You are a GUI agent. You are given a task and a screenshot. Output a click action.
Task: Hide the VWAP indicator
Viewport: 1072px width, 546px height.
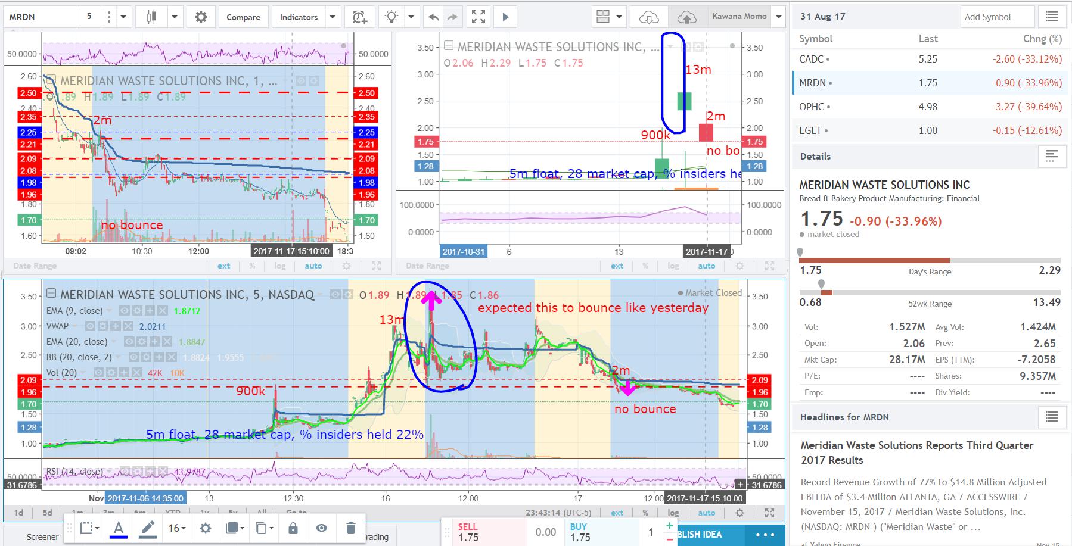coord(90,326)
